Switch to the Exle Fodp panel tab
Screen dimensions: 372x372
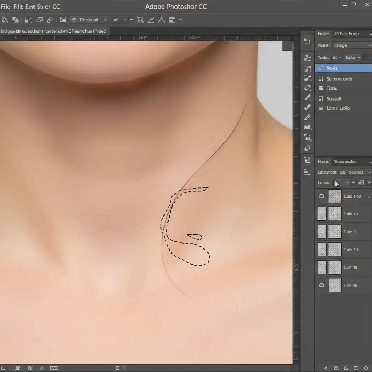[x=347, y=34]
